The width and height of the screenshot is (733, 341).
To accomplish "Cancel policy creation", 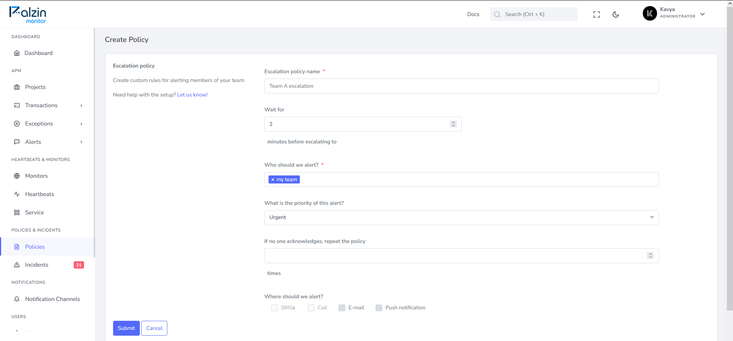I will [x=154, y=328].
